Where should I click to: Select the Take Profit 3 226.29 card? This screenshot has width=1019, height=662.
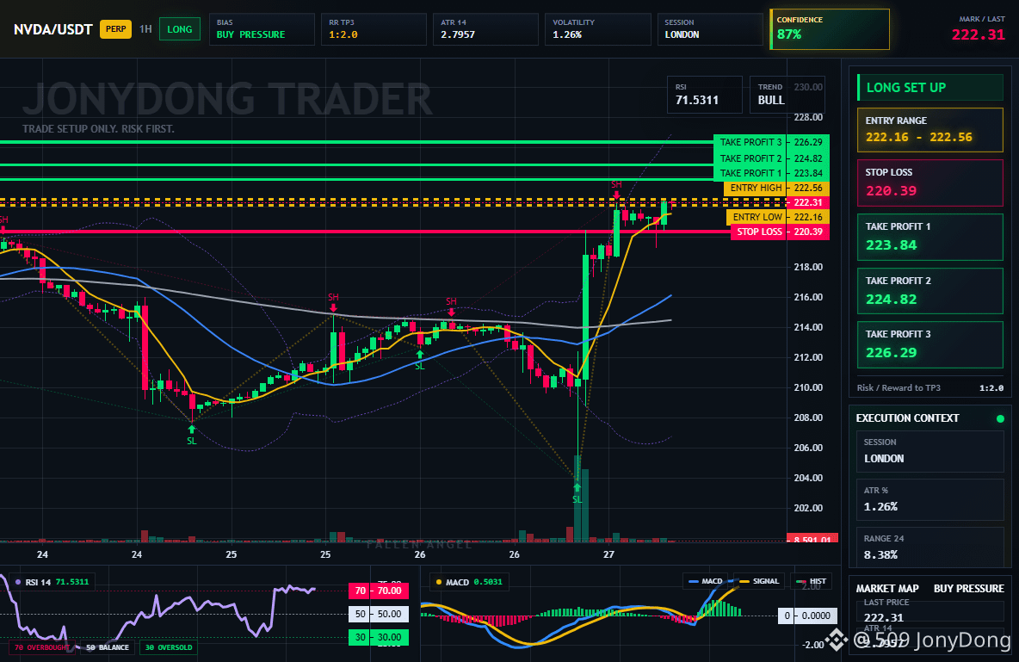pos(930,344)
